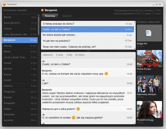Viewport: 166px width, 129px height.
Task: Select contact Marek in archive list
Action: click(20, 17)
